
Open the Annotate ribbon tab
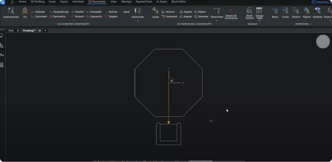[x=78, y=2]
